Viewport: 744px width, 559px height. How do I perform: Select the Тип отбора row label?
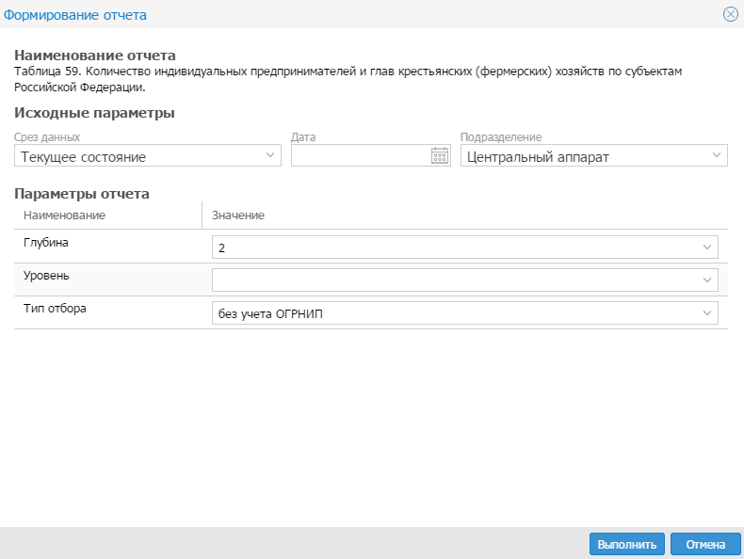55,309
